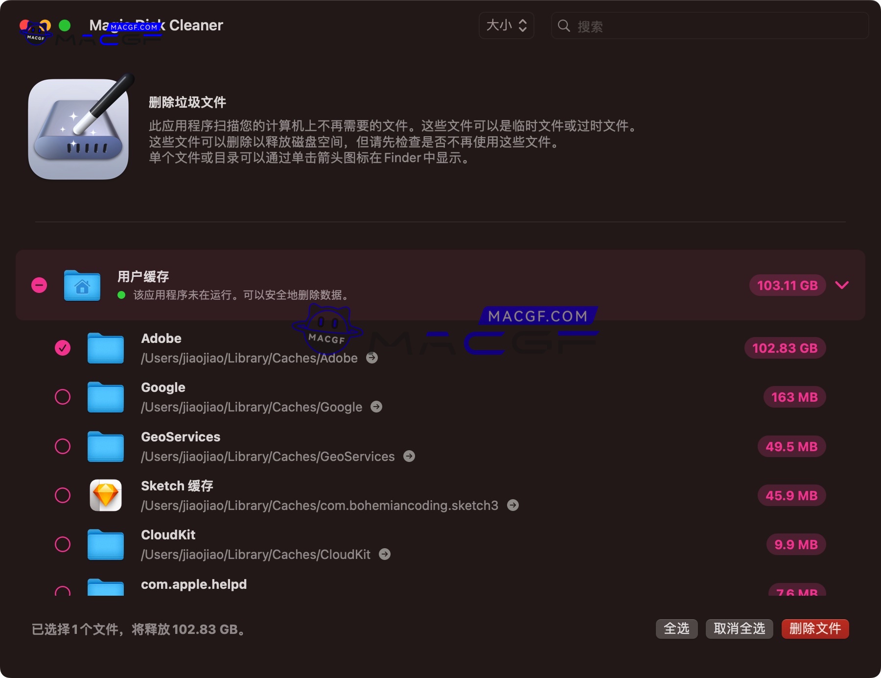Image resolution: width=881 pixels, height=678 pixels.
Task: Click the CloudKit folder icon
Action: coord(105,544)
